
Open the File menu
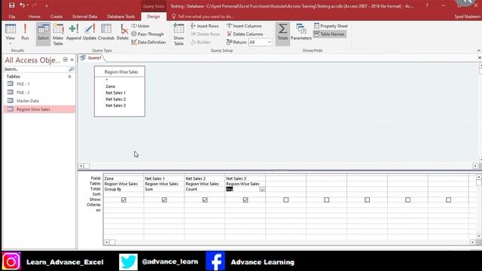point(12,17)
